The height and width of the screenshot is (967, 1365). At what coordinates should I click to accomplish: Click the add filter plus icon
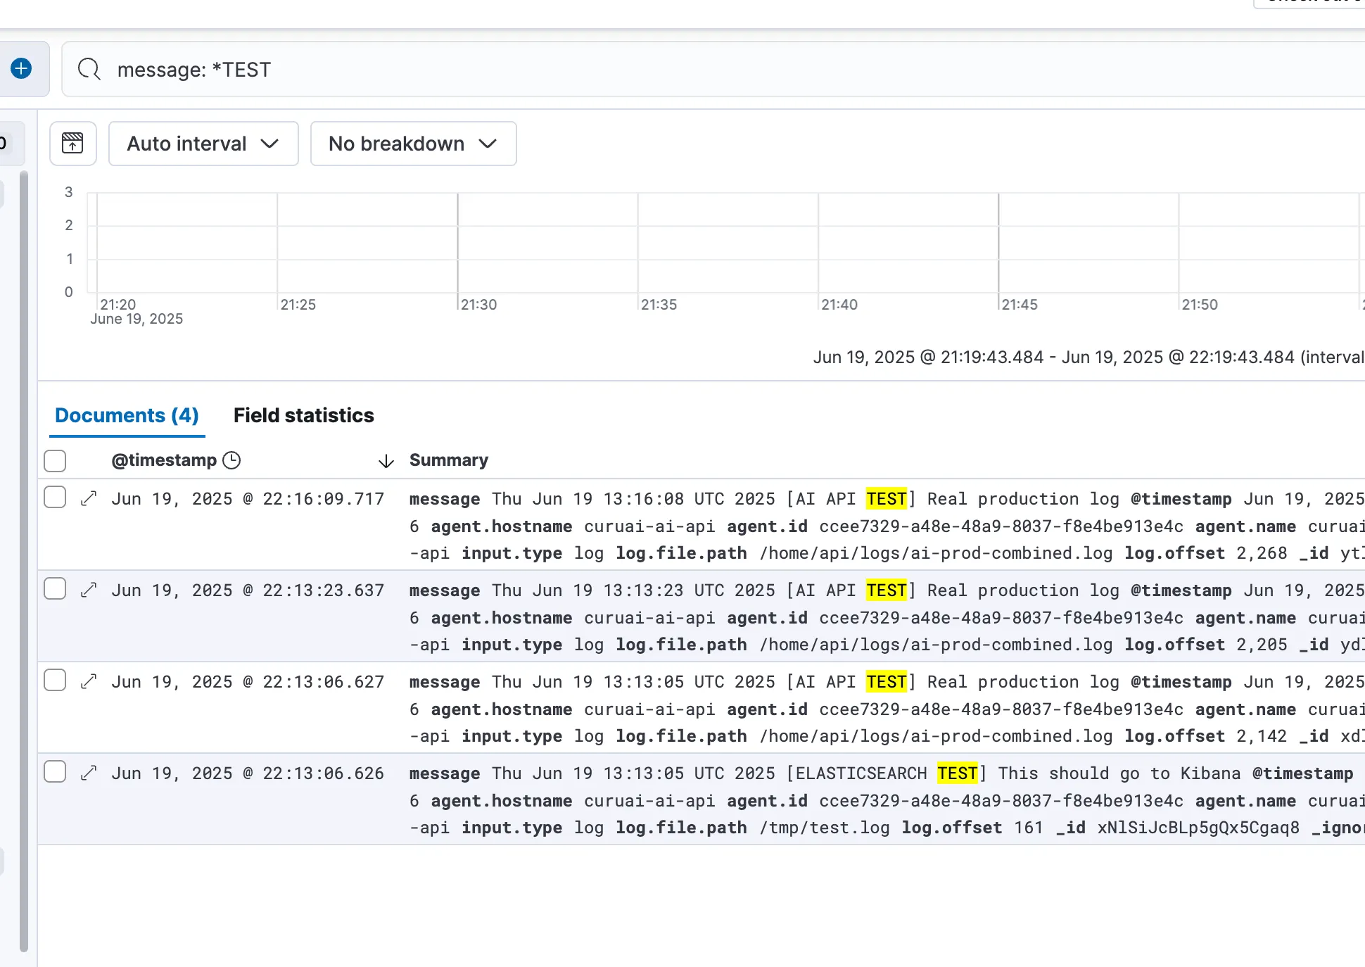click(21, 68)
